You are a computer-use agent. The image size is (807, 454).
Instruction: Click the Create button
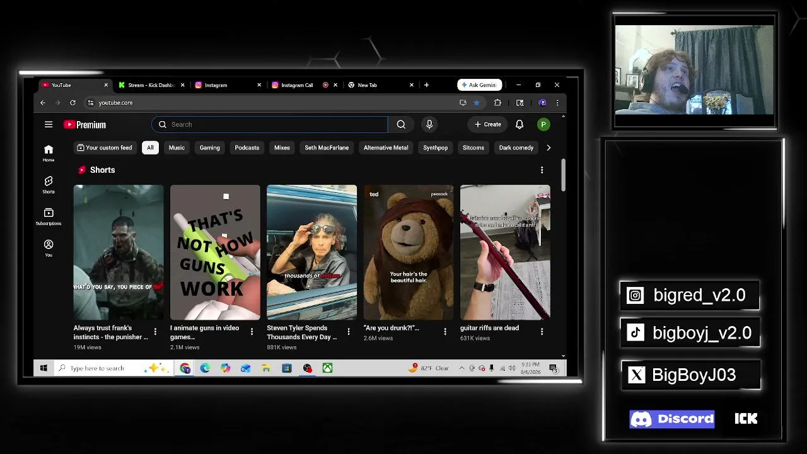[x=488, y=124]
